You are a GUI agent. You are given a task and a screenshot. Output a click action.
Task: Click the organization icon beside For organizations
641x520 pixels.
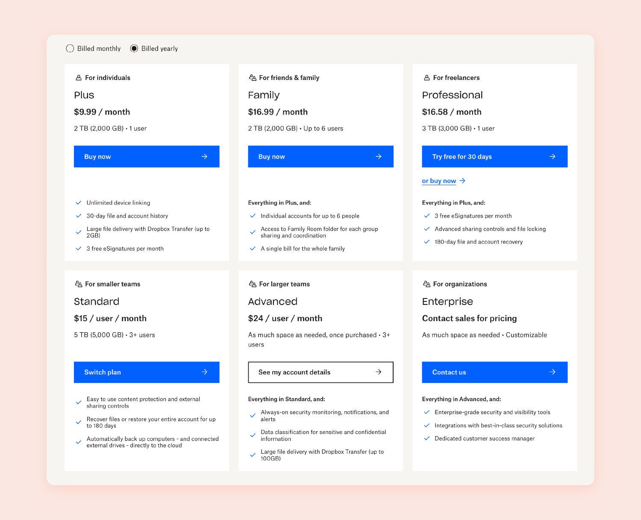point(426,284)
